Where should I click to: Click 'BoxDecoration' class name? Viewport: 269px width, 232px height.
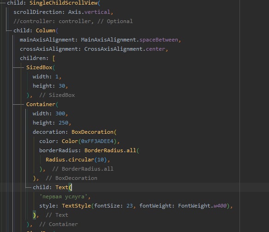[x=92, y=132]
